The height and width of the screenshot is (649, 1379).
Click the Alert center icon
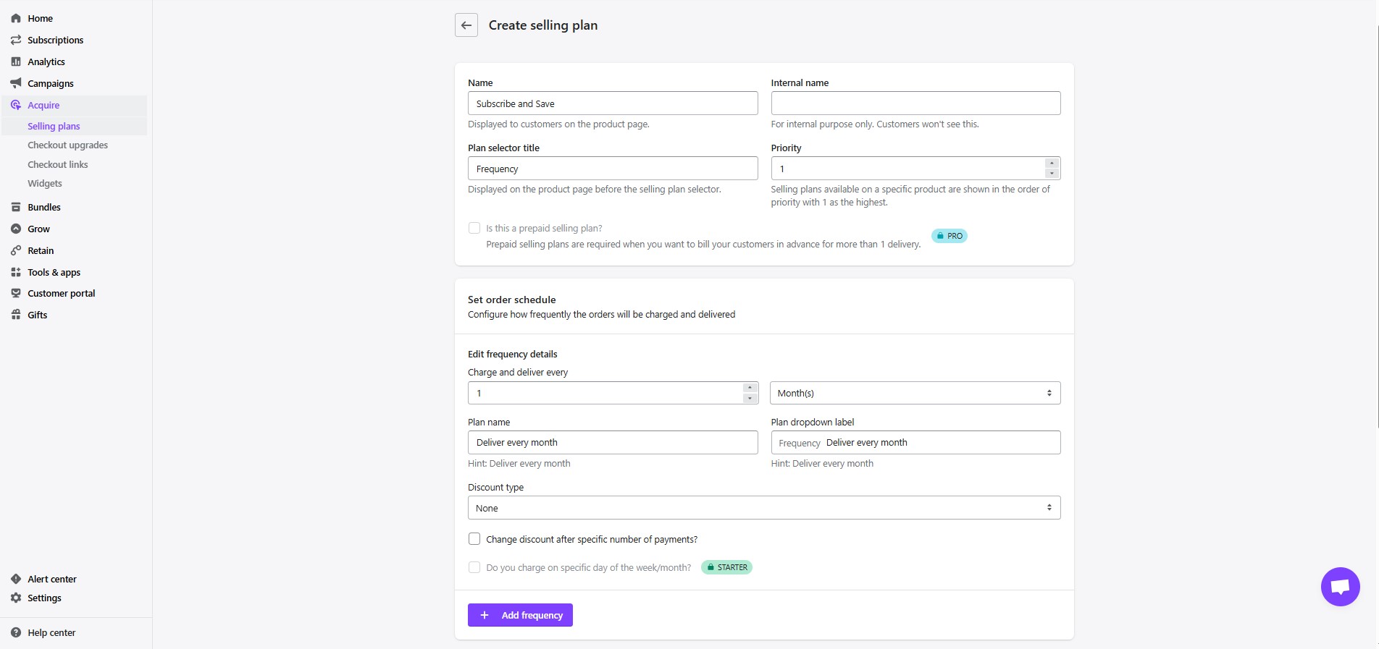click(x=16, y=579)
